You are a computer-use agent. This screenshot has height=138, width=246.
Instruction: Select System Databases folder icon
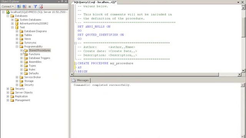tap(17, 20)
